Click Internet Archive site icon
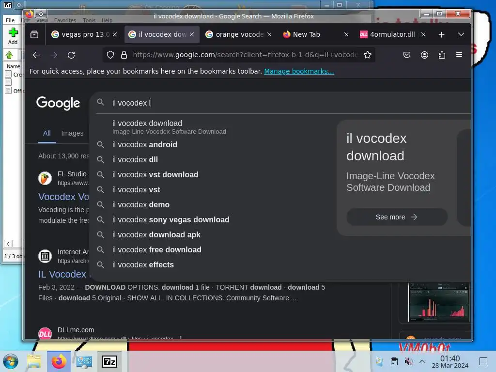This screenshot has width=496, height=372. pyautogui.click(x=45, y=256)
